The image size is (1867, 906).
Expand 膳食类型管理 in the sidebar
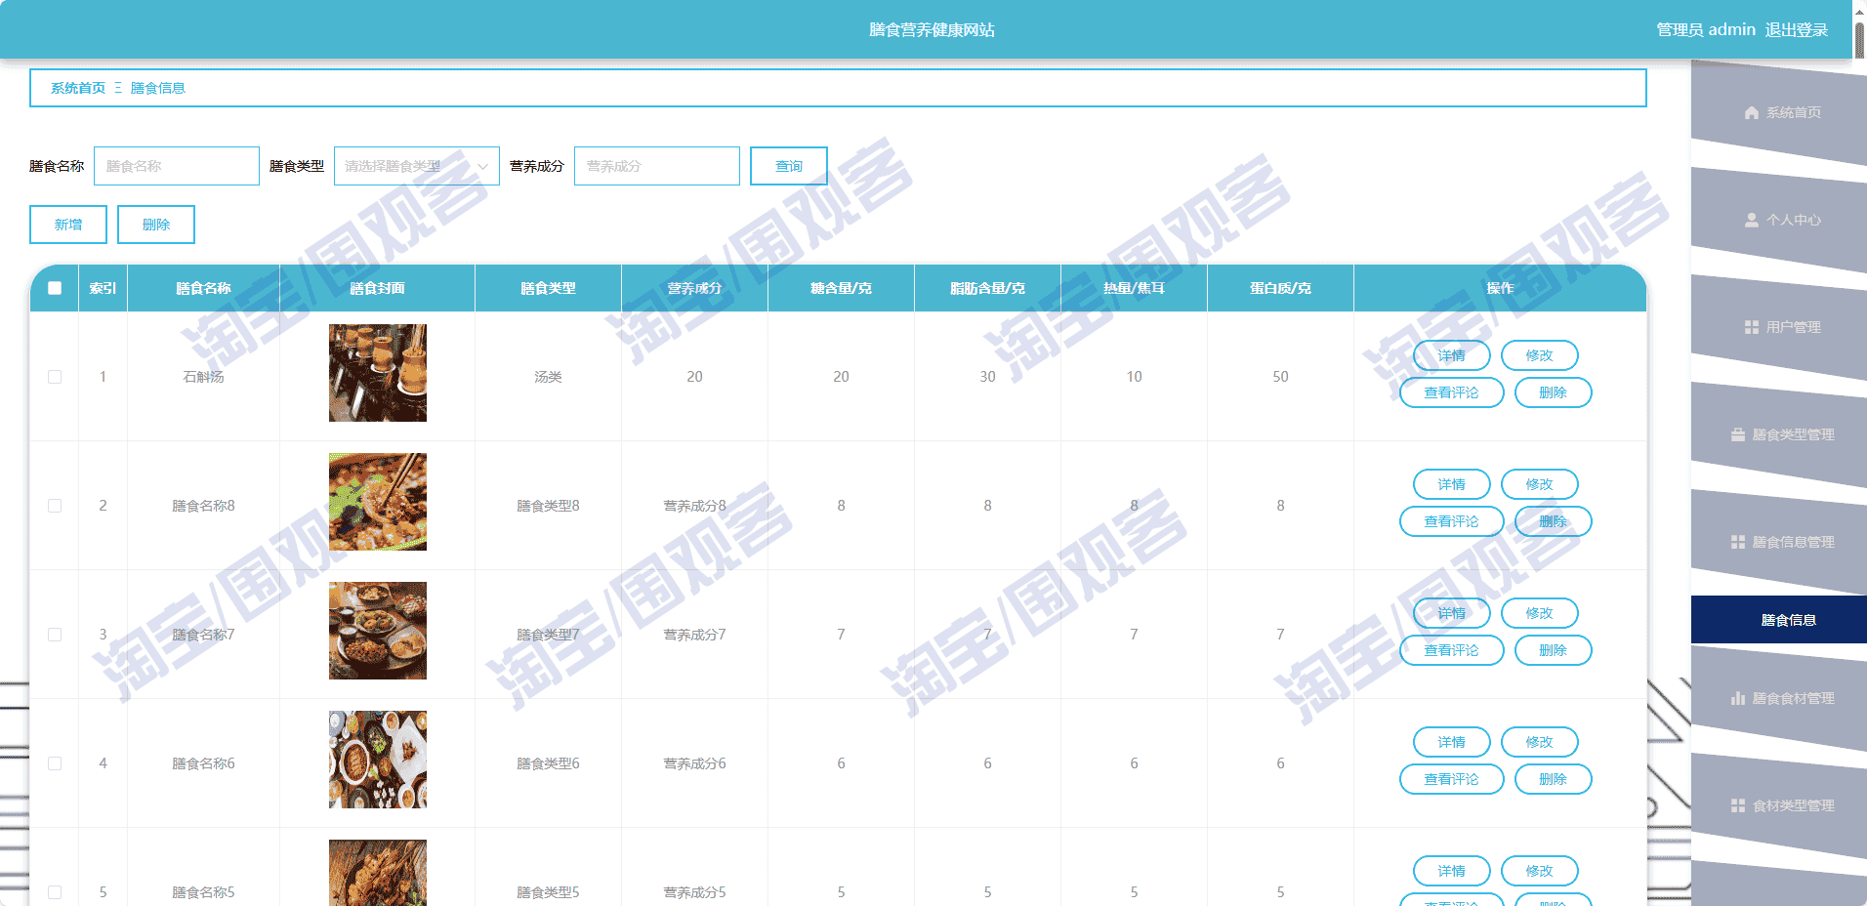1779,435
